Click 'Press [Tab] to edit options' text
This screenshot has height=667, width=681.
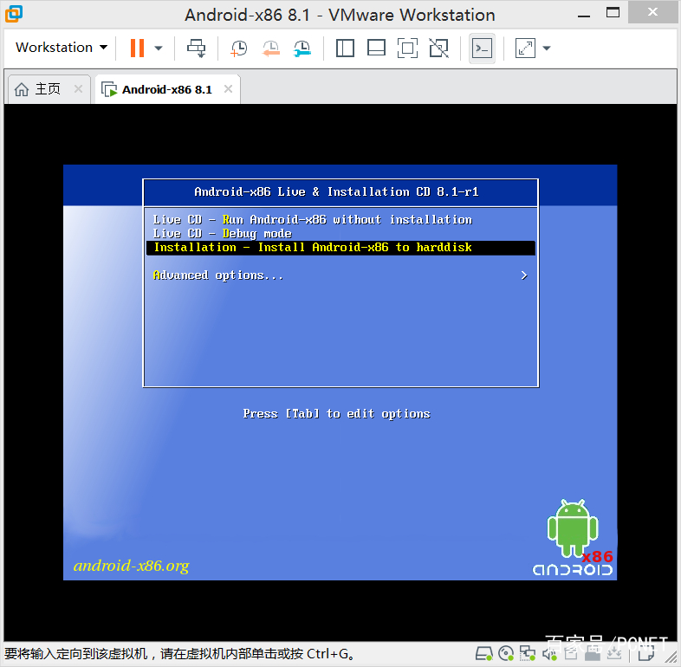point(336,414)
